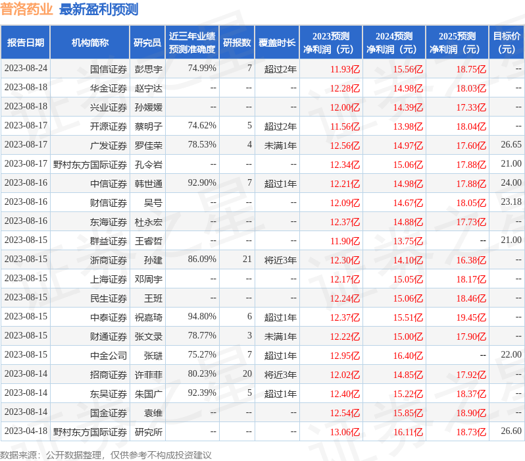Click analyst name 韩世通
The height and width of the screenshot is (461, 525).
click(x=148, y=184)
